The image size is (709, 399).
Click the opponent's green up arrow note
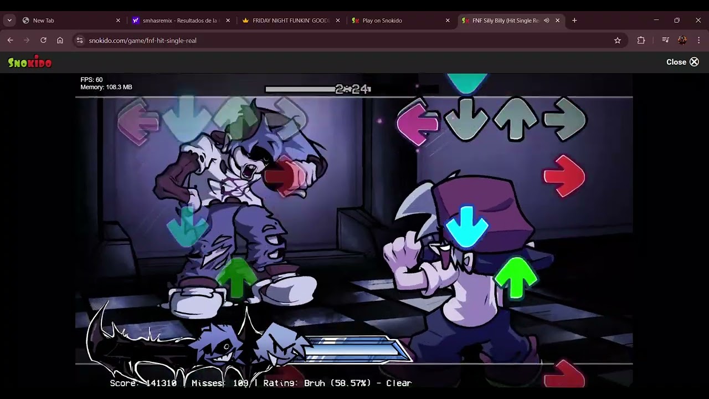coord(237,278)
